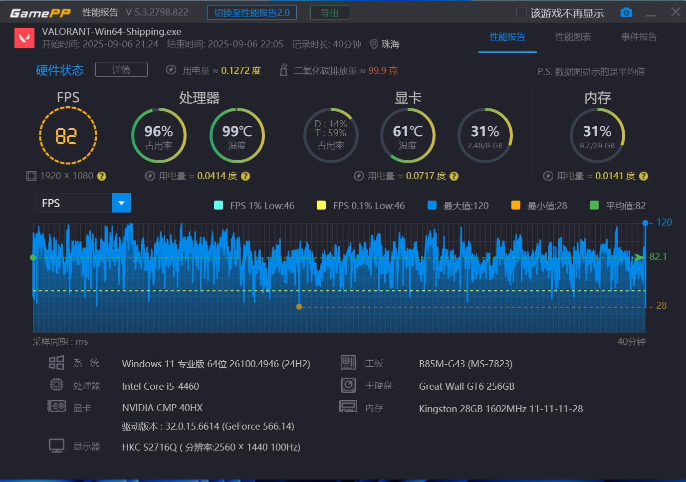Click the max value 120 chart marker

point(645,223)
